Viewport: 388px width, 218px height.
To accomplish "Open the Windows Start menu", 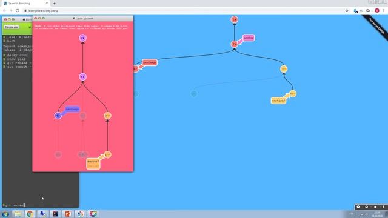I will 5,214.
